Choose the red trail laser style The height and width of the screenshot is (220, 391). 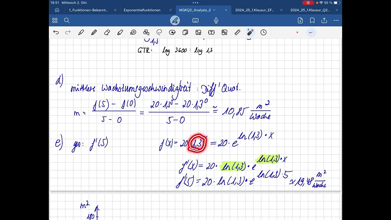coord(311,32)
